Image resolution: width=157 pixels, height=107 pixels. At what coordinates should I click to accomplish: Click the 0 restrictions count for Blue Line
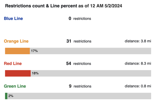tap(80, 19)
